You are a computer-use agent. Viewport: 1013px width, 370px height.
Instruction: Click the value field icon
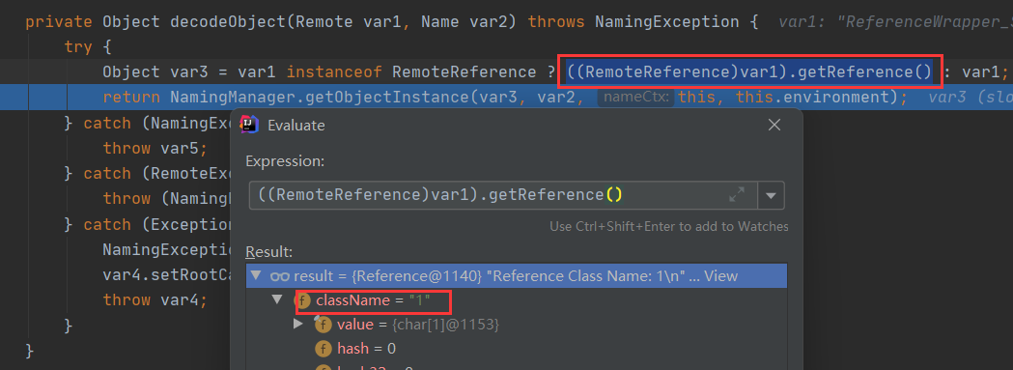click(x=324, y=325)
